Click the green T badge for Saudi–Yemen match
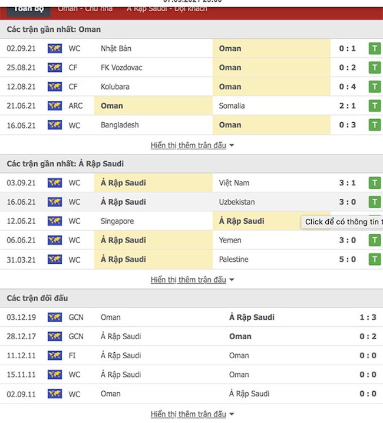Image resolution: width=383 pixels, height=423 pixels. [374, 240]
